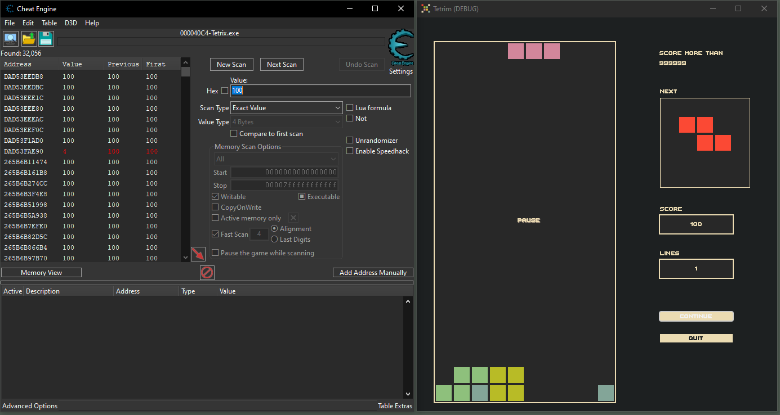The height and width of the screenshot is (415, 780).
Task: Click the red clear address list icon
Action: (x=207, y=273)
